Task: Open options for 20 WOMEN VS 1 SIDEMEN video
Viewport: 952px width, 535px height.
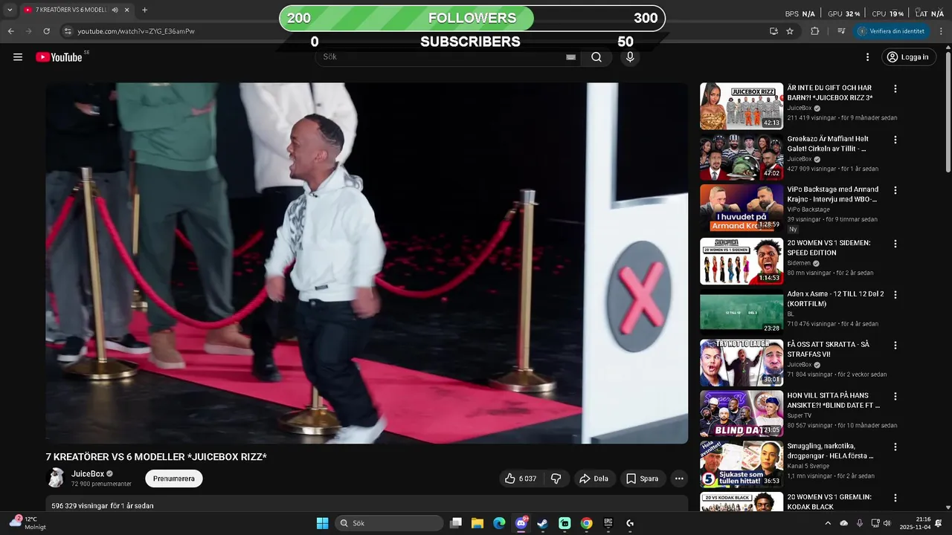Action: pyautogui.click(x=895, y=244)
